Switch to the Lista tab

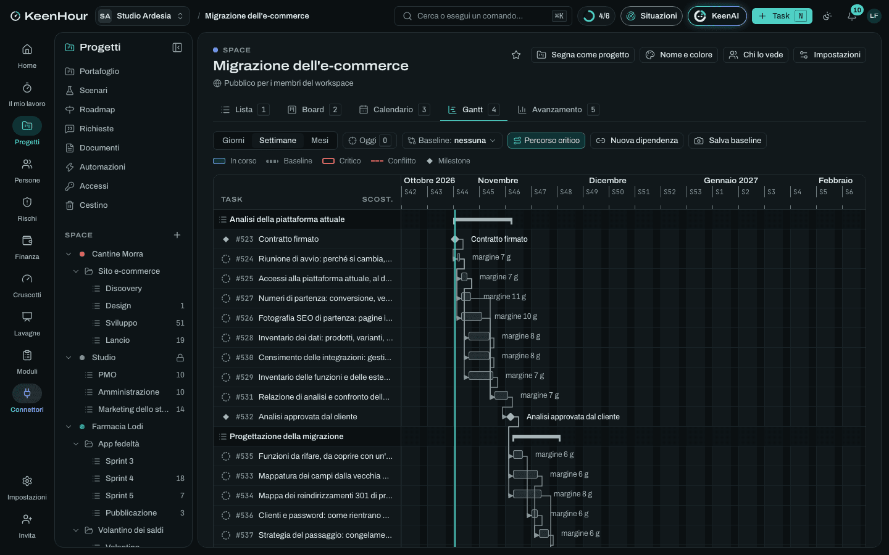244,110
